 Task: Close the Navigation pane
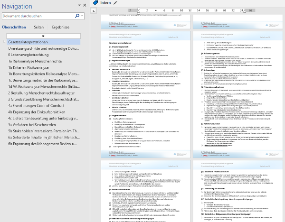tap(84, 5)
